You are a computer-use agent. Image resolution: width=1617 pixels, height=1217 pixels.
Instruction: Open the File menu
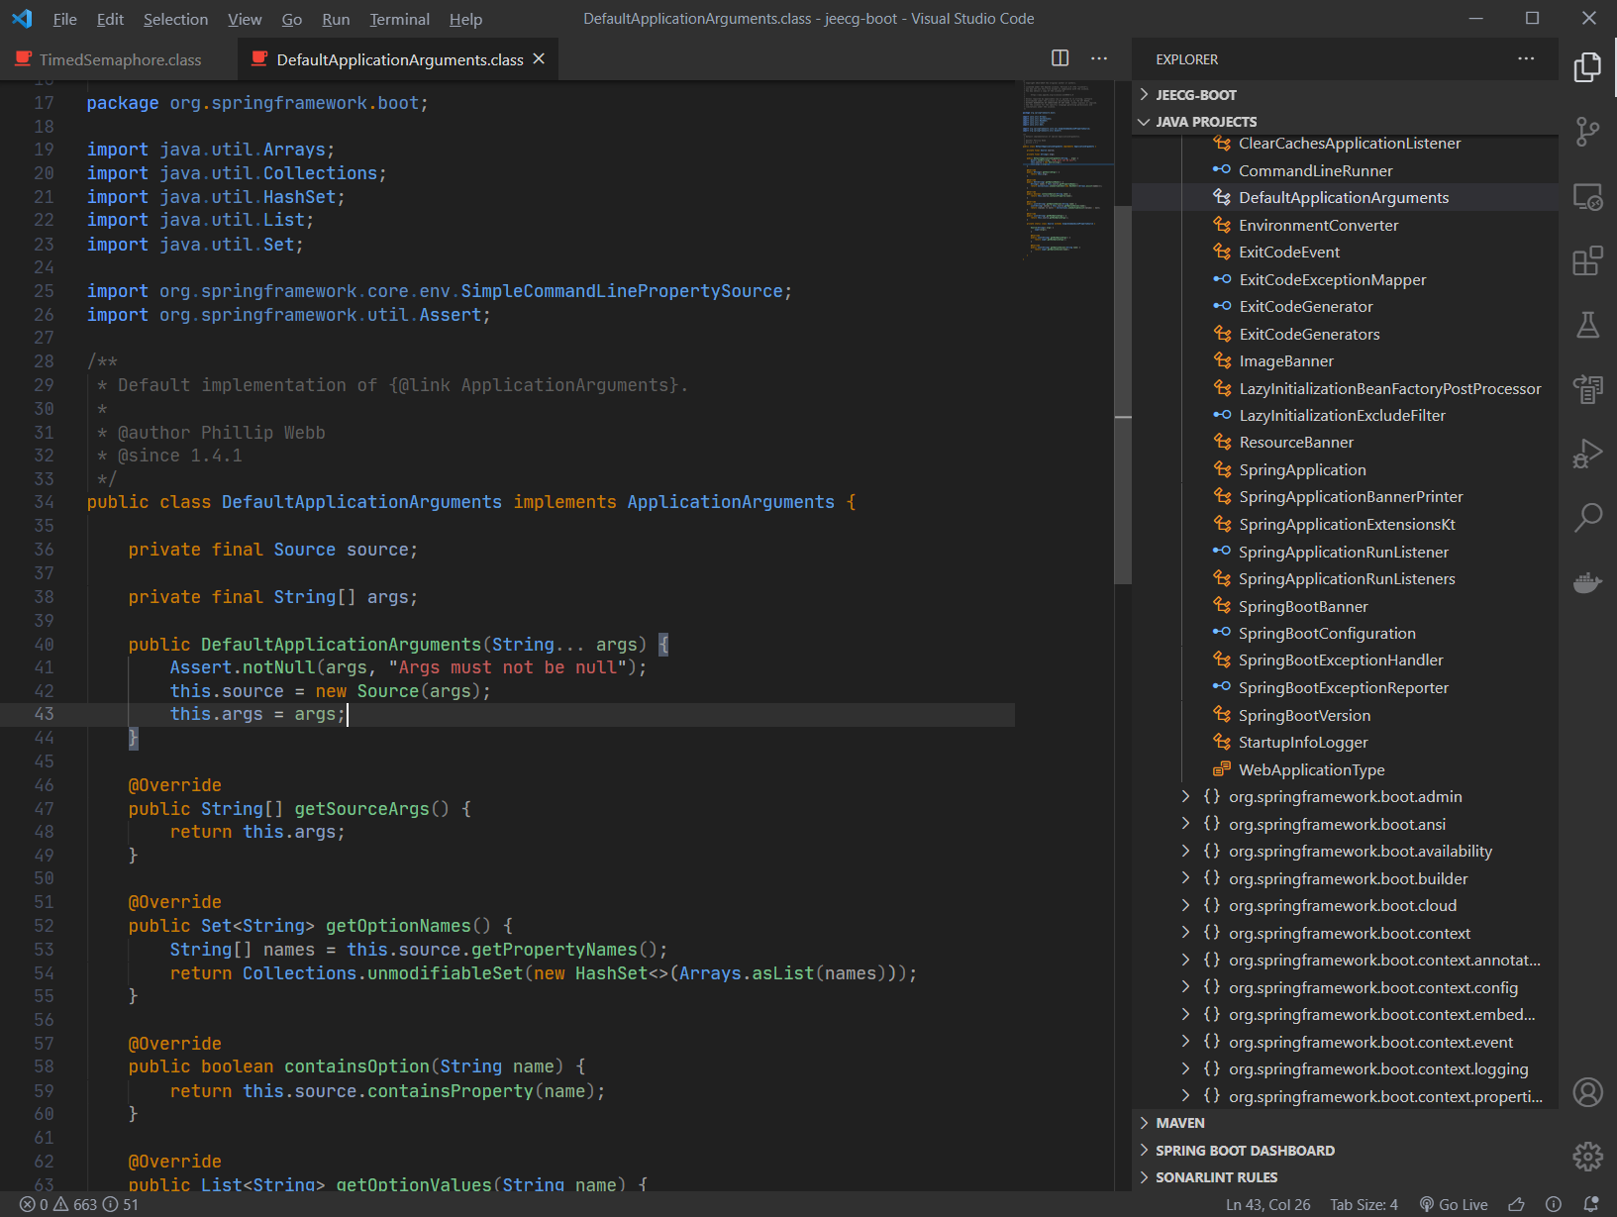tap(65, 19)
